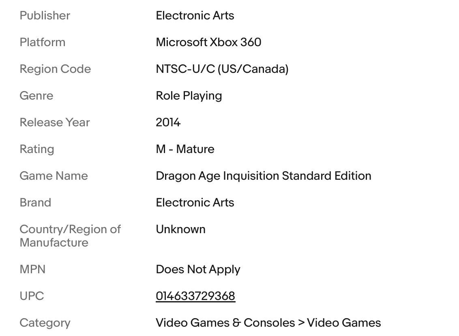459x336 pixels.
Task: Select the Unknown manufacture value
Action: click(x=180, y=230)
